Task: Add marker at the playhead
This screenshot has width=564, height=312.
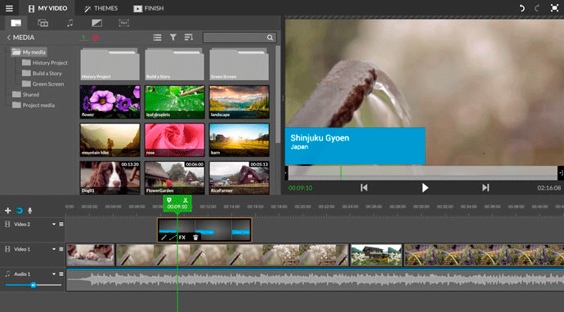Action: (169, 200)
